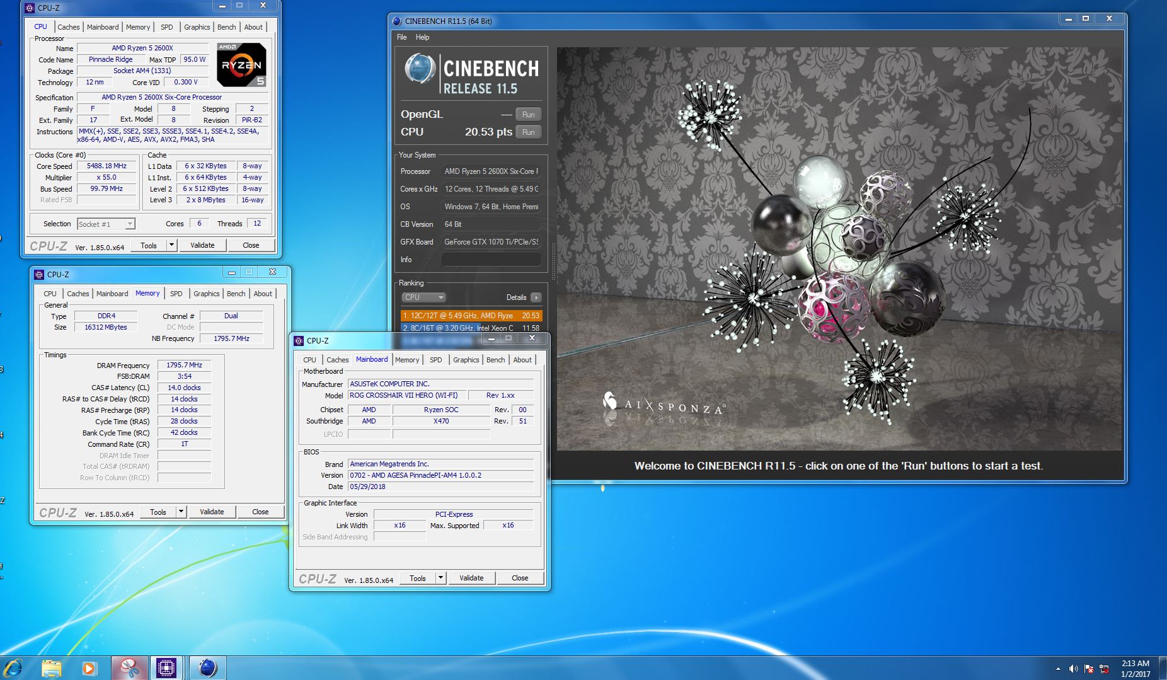
Task: Click Tools button in Mainboard CPU-Z window
Action: tap(418, 579)
